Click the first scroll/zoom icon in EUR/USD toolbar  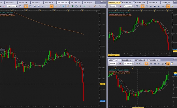pos(35,6)
